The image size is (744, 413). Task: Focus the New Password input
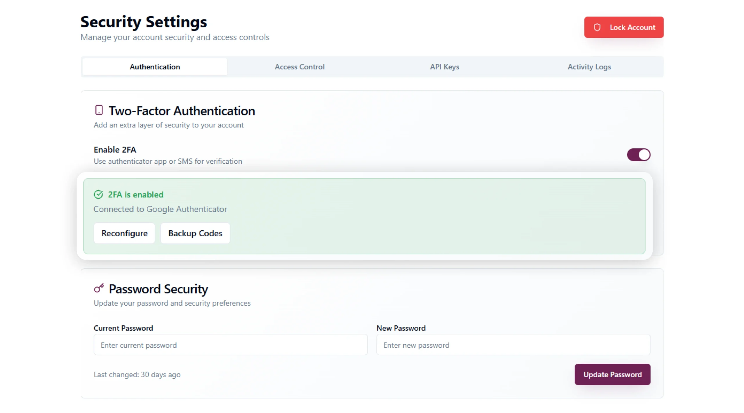pos(513,345)
